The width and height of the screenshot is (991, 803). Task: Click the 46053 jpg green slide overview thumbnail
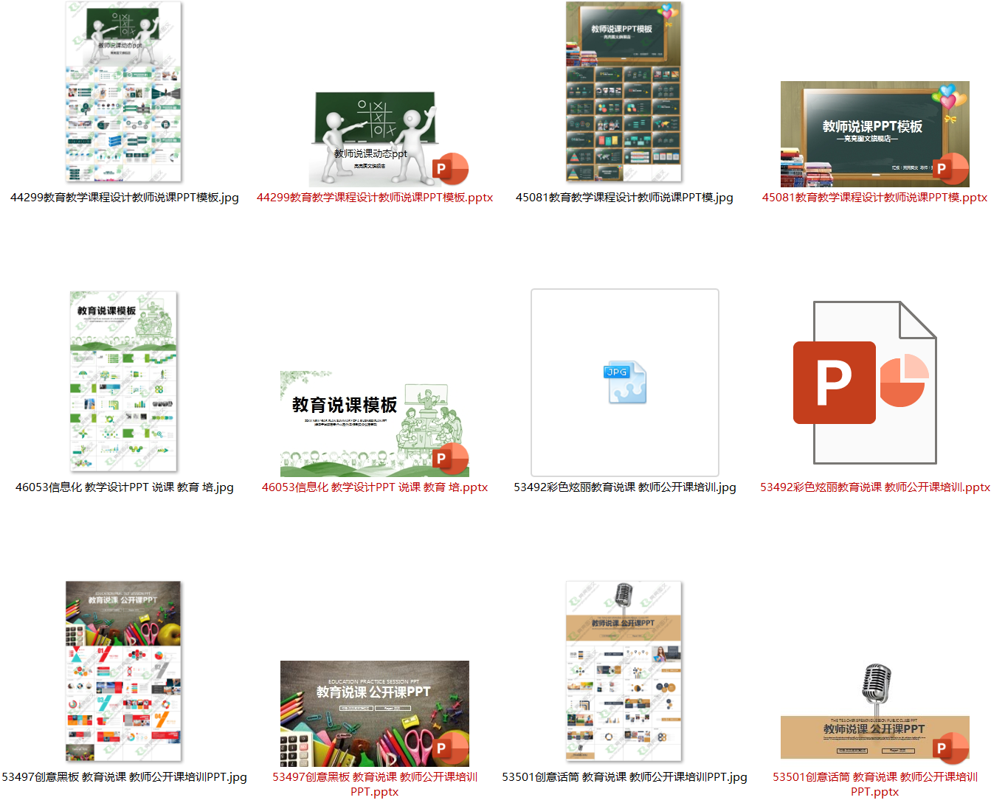click(x=124, y=381)
